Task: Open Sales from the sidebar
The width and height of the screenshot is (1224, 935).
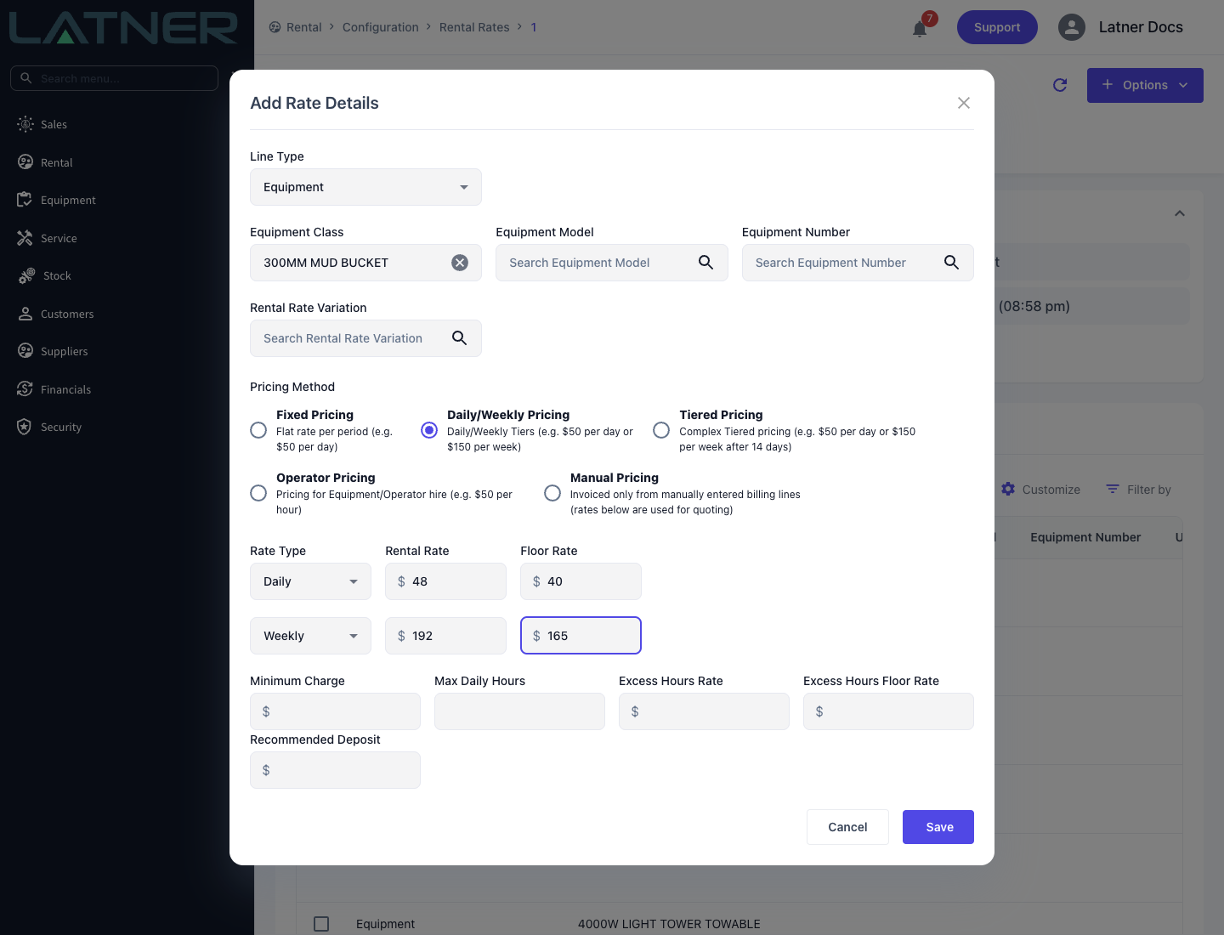Action: click(x=54, y=124)
